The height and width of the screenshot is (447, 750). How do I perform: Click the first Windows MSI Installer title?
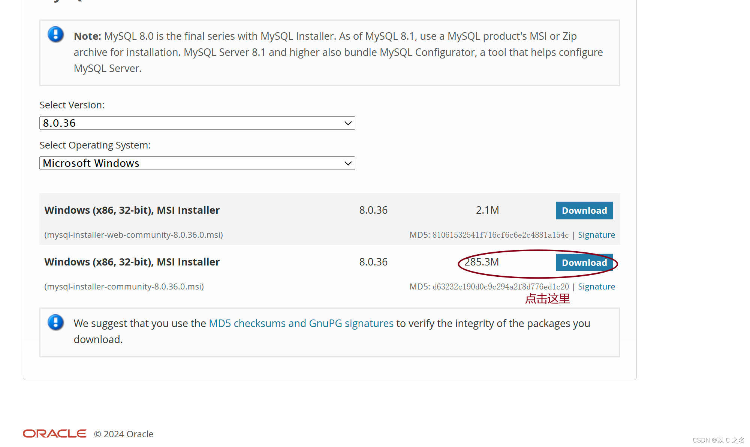pyautogui.click(x=132, y=210)
